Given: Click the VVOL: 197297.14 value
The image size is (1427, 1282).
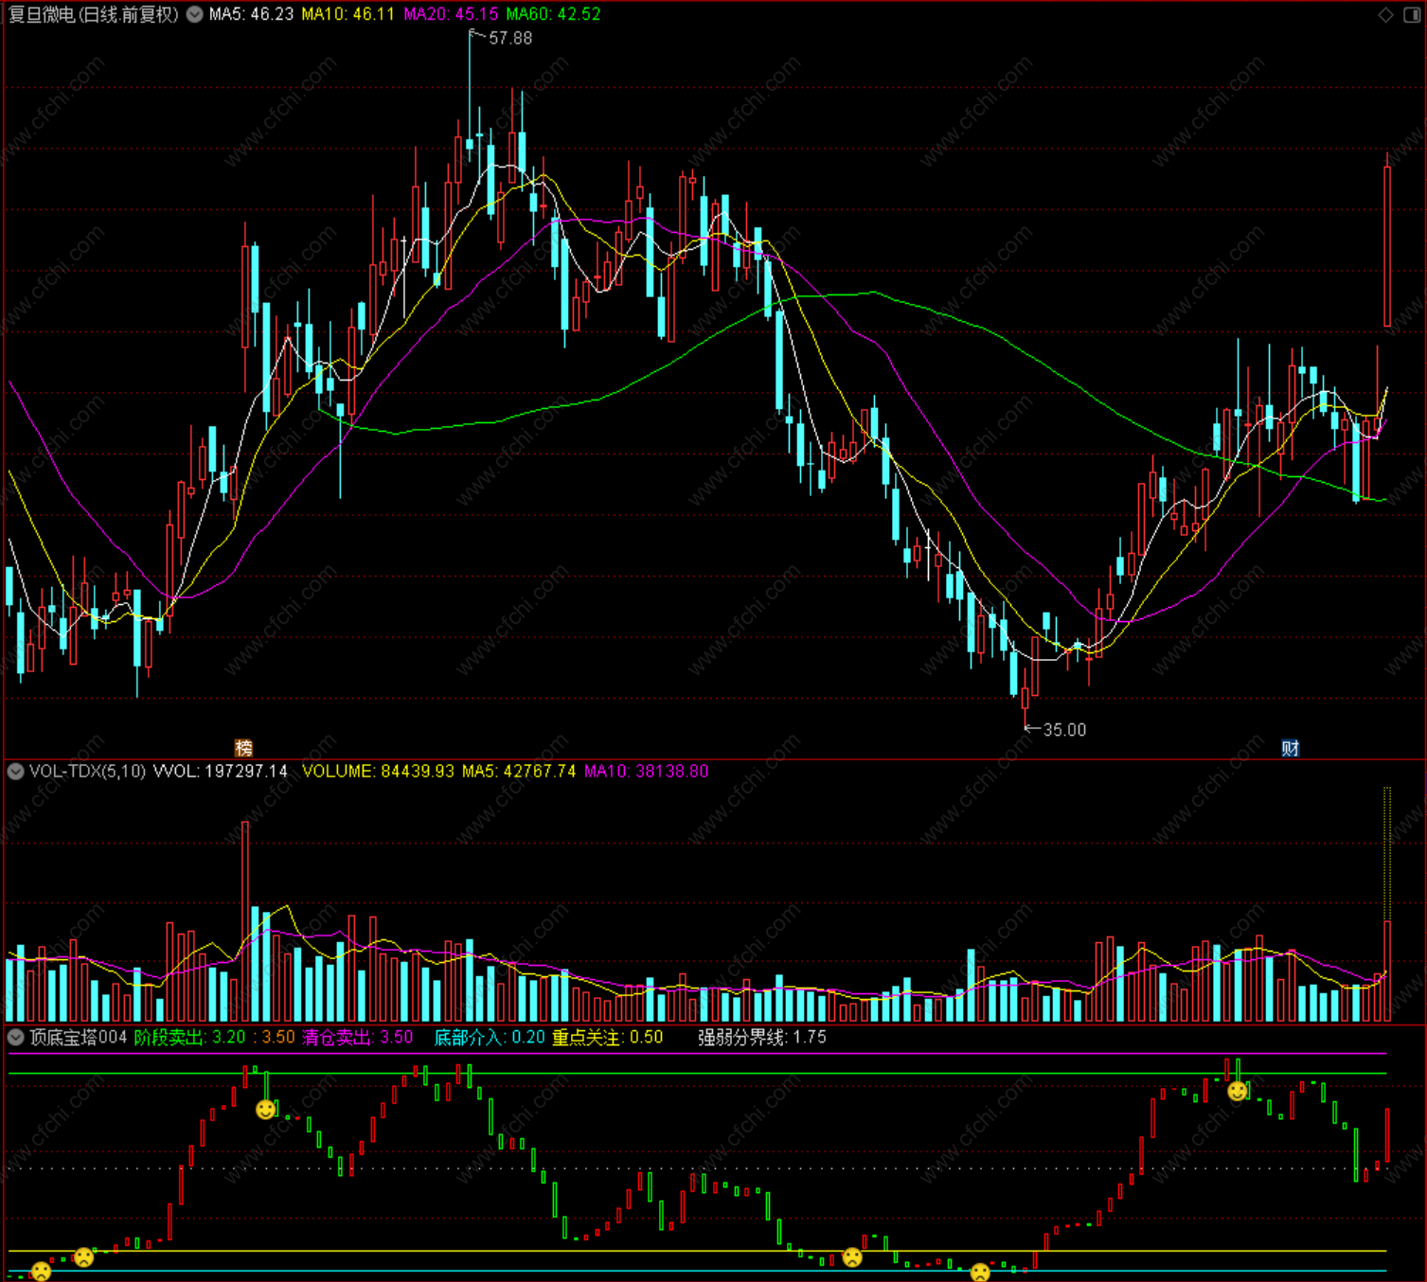Looking at the screenshot, I should point(221,772).
